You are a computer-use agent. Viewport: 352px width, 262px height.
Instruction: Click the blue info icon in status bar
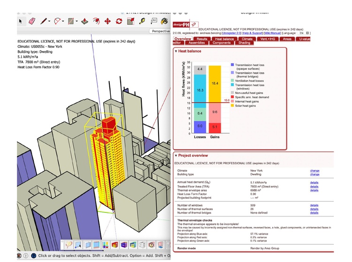(34, 256)
